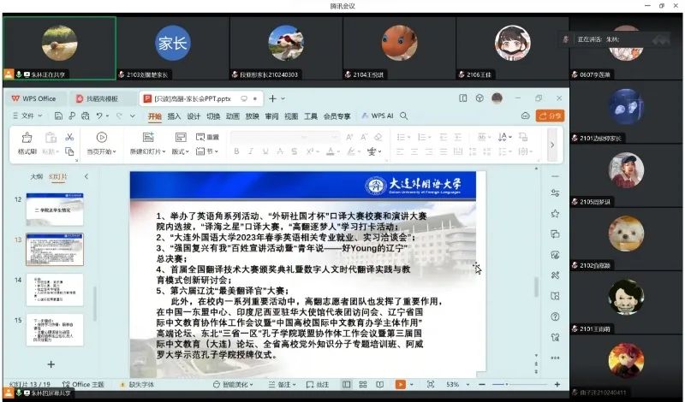The width and height of the screenshot is (685, 402).
Task: Click the orange 分享 share button
Action: [x=550, y=115]
